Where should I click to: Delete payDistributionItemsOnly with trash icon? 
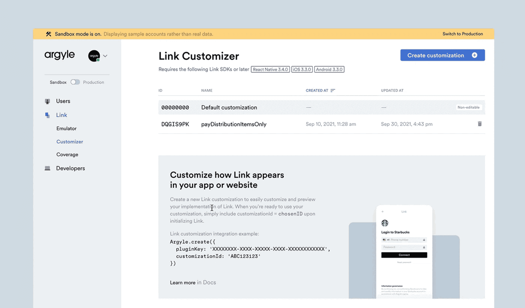(x=479, y=124)
